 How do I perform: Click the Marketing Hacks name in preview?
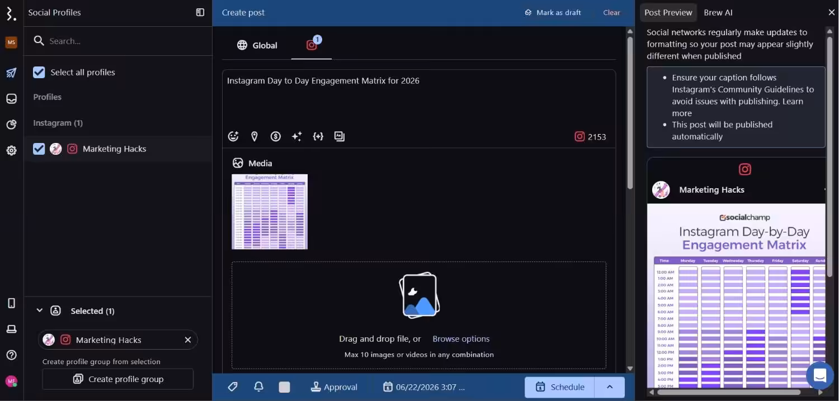[x=711, y=190]
